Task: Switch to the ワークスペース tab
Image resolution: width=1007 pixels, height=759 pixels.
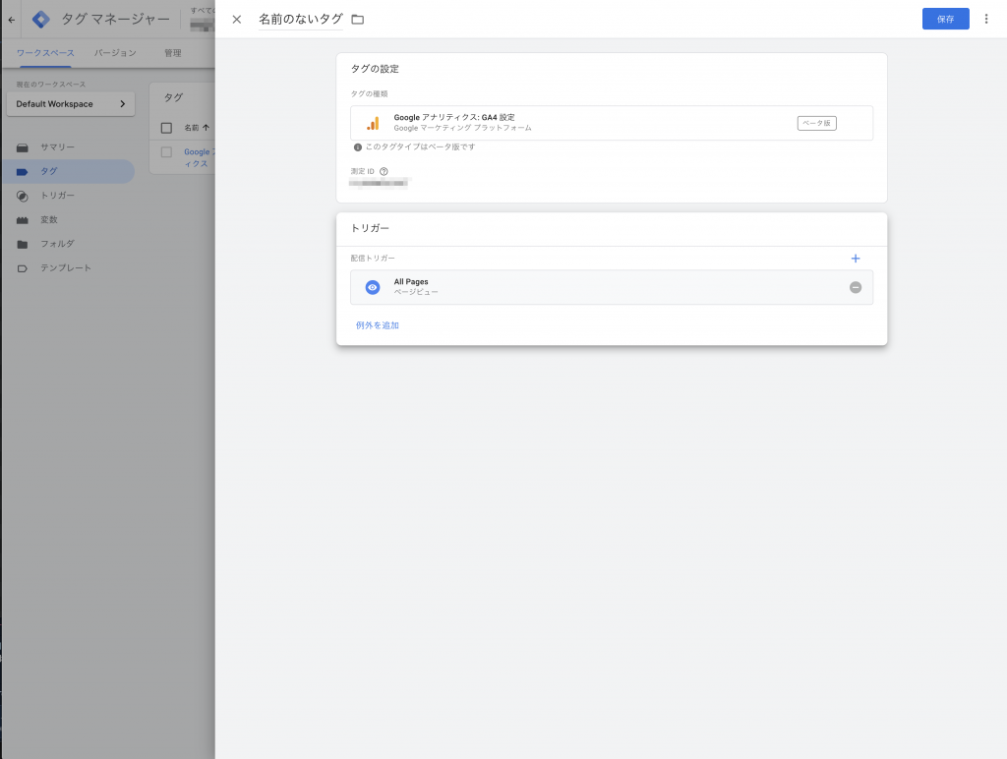Action: tap(45, 53)
